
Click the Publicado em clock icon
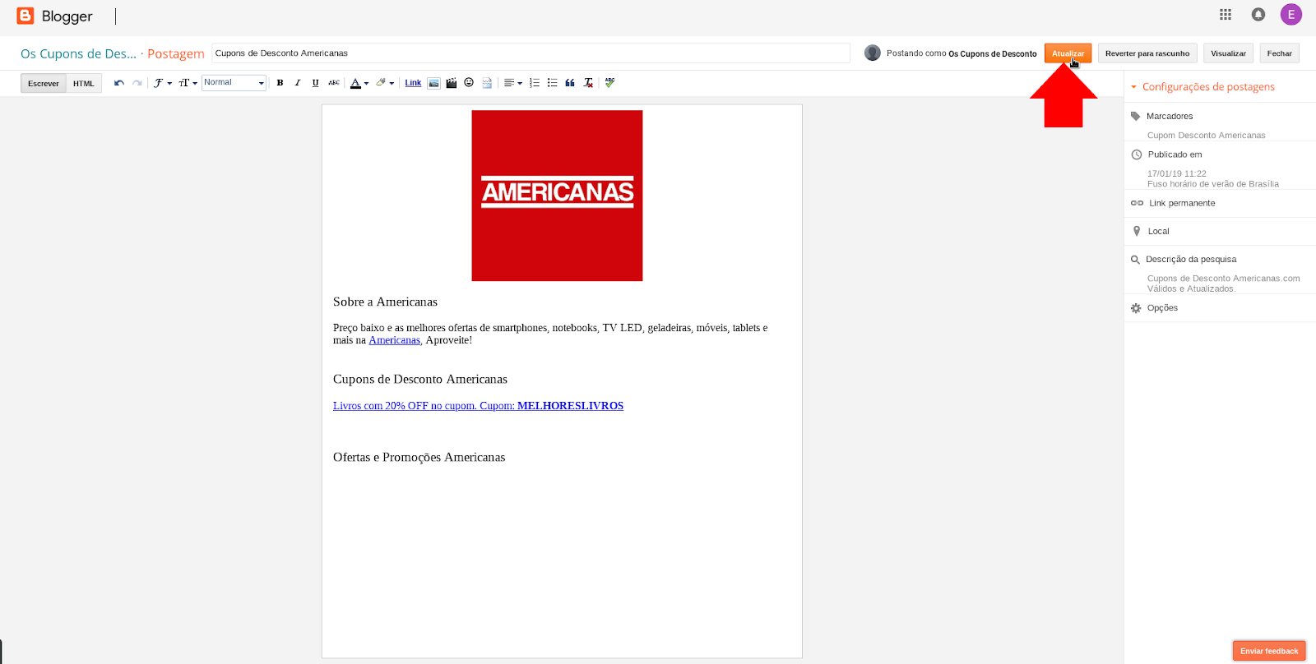click(x=1137, y=154)
